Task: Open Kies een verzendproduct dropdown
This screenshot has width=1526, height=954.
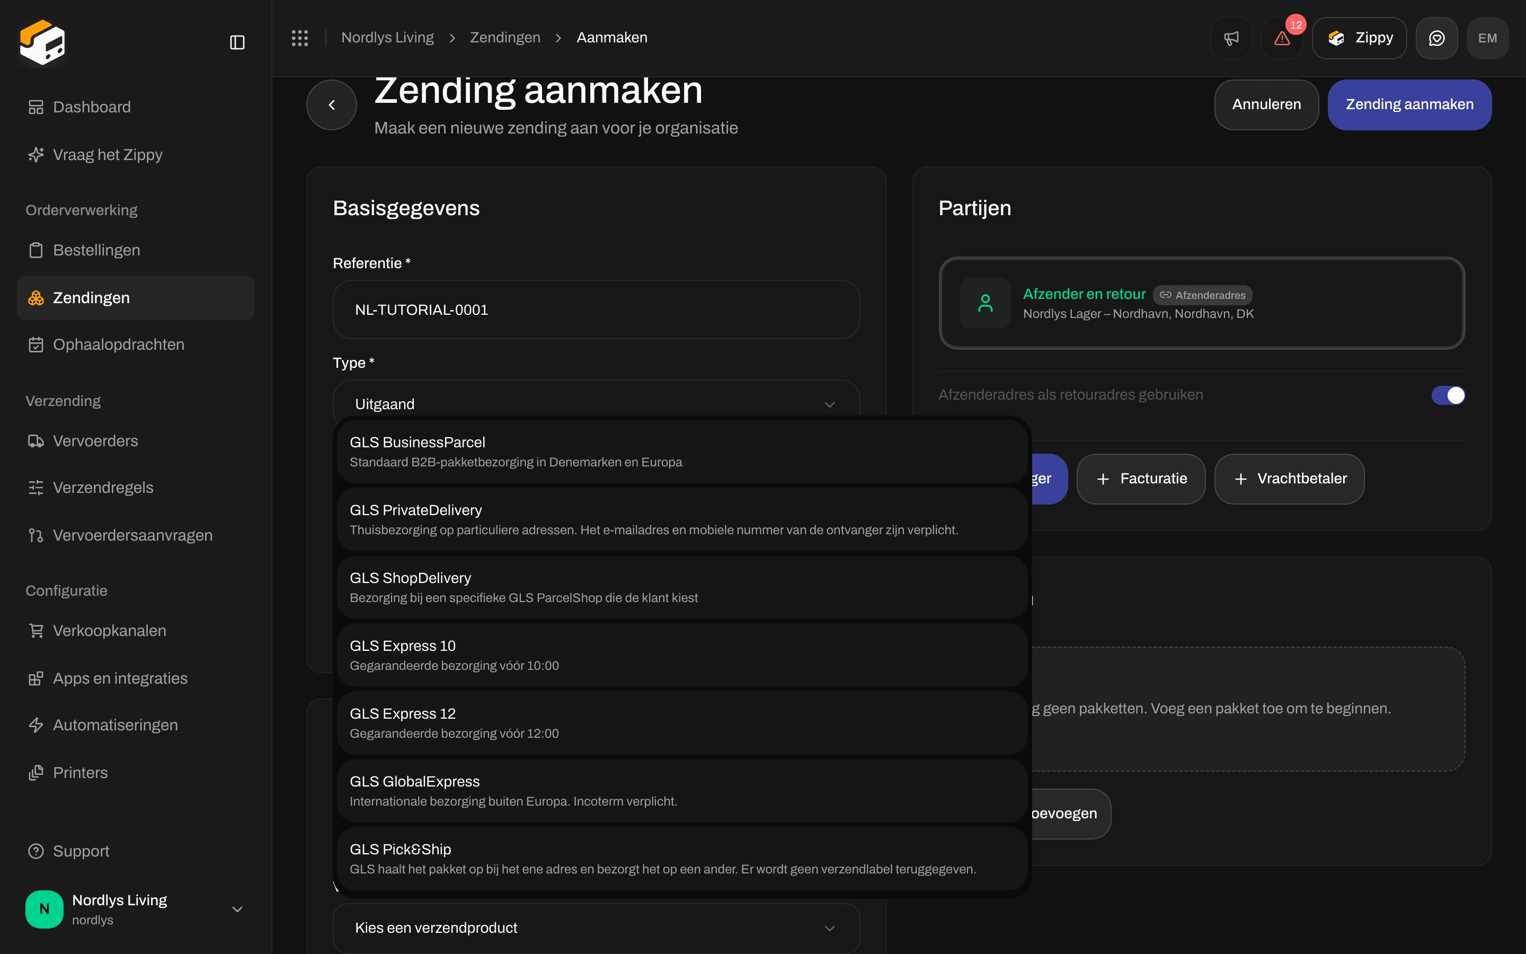Action: click(x=596, y=927)
